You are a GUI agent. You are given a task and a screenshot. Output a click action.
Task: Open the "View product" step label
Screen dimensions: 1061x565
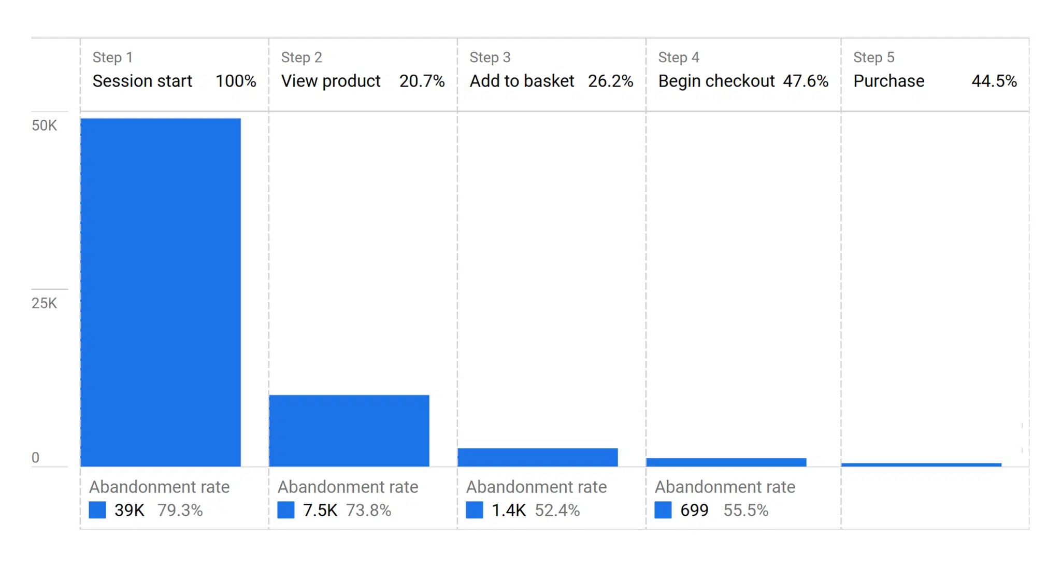point(331,81)
